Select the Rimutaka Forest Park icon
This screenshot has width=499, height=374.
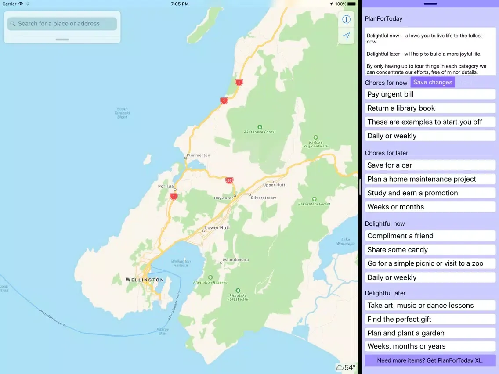tap(238, 290)
